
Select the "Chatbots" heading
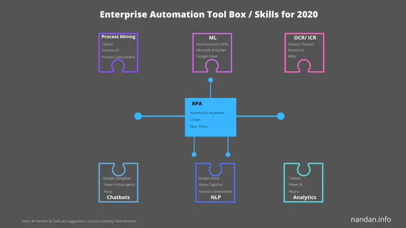click(x=118, y=197)
